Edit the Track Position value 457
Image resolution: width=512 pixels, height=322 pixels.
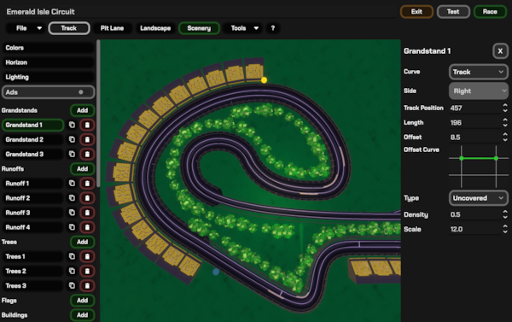475,108
